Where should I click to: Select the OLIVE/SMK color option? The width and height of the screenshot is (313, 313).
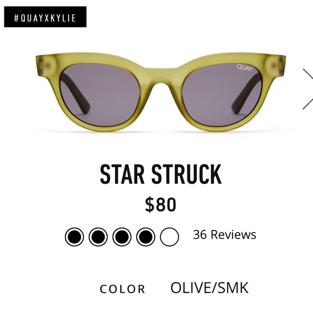(209, 288)
